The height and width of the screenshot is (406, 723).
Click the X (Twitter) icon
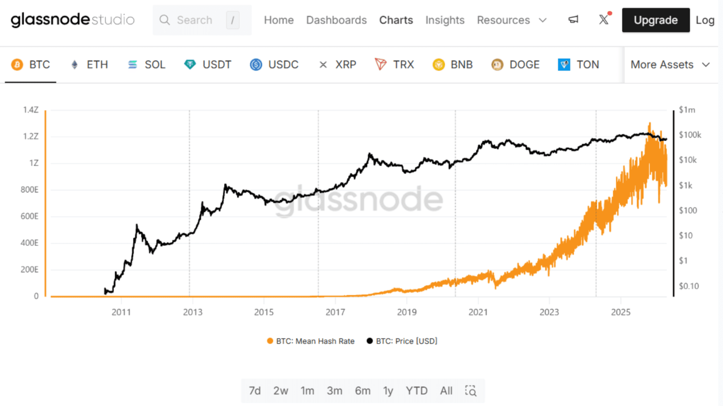(604, 20)
